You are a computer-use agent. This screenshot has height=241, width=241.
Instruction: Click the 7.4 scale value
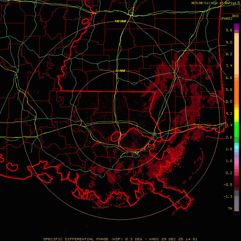[229, 66]
